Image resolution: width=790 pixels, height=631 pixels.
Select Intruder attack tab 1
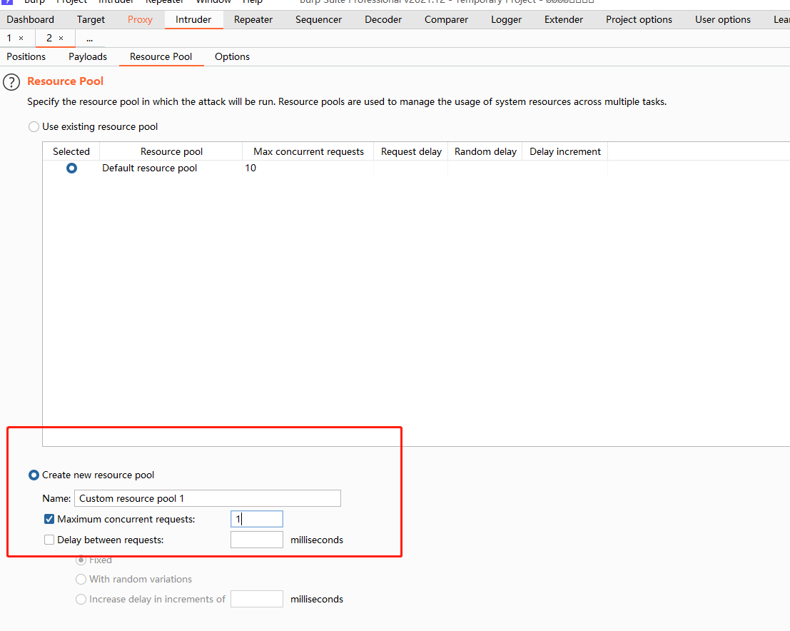(9, 39)
